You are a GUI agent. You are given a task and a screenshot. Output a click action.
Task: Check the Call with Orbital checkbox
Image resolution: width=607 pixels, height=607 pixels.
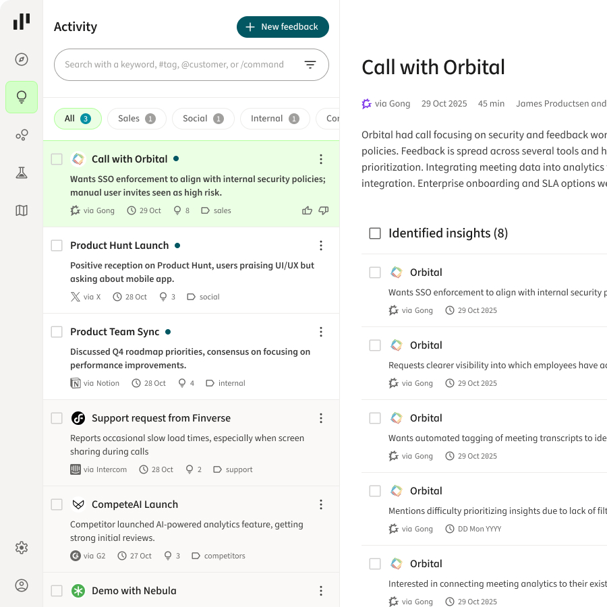click(x=57, y=159)
